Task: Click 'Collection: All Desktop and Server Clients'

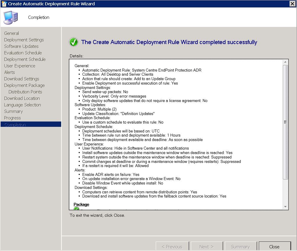Action: pos(118,74)
